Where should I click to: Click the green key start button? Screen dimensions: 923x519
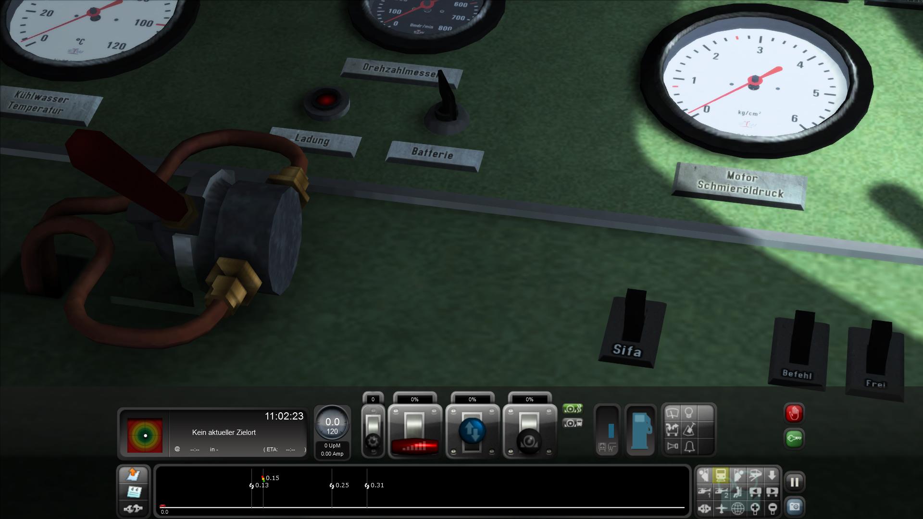(x=794, y=438)
